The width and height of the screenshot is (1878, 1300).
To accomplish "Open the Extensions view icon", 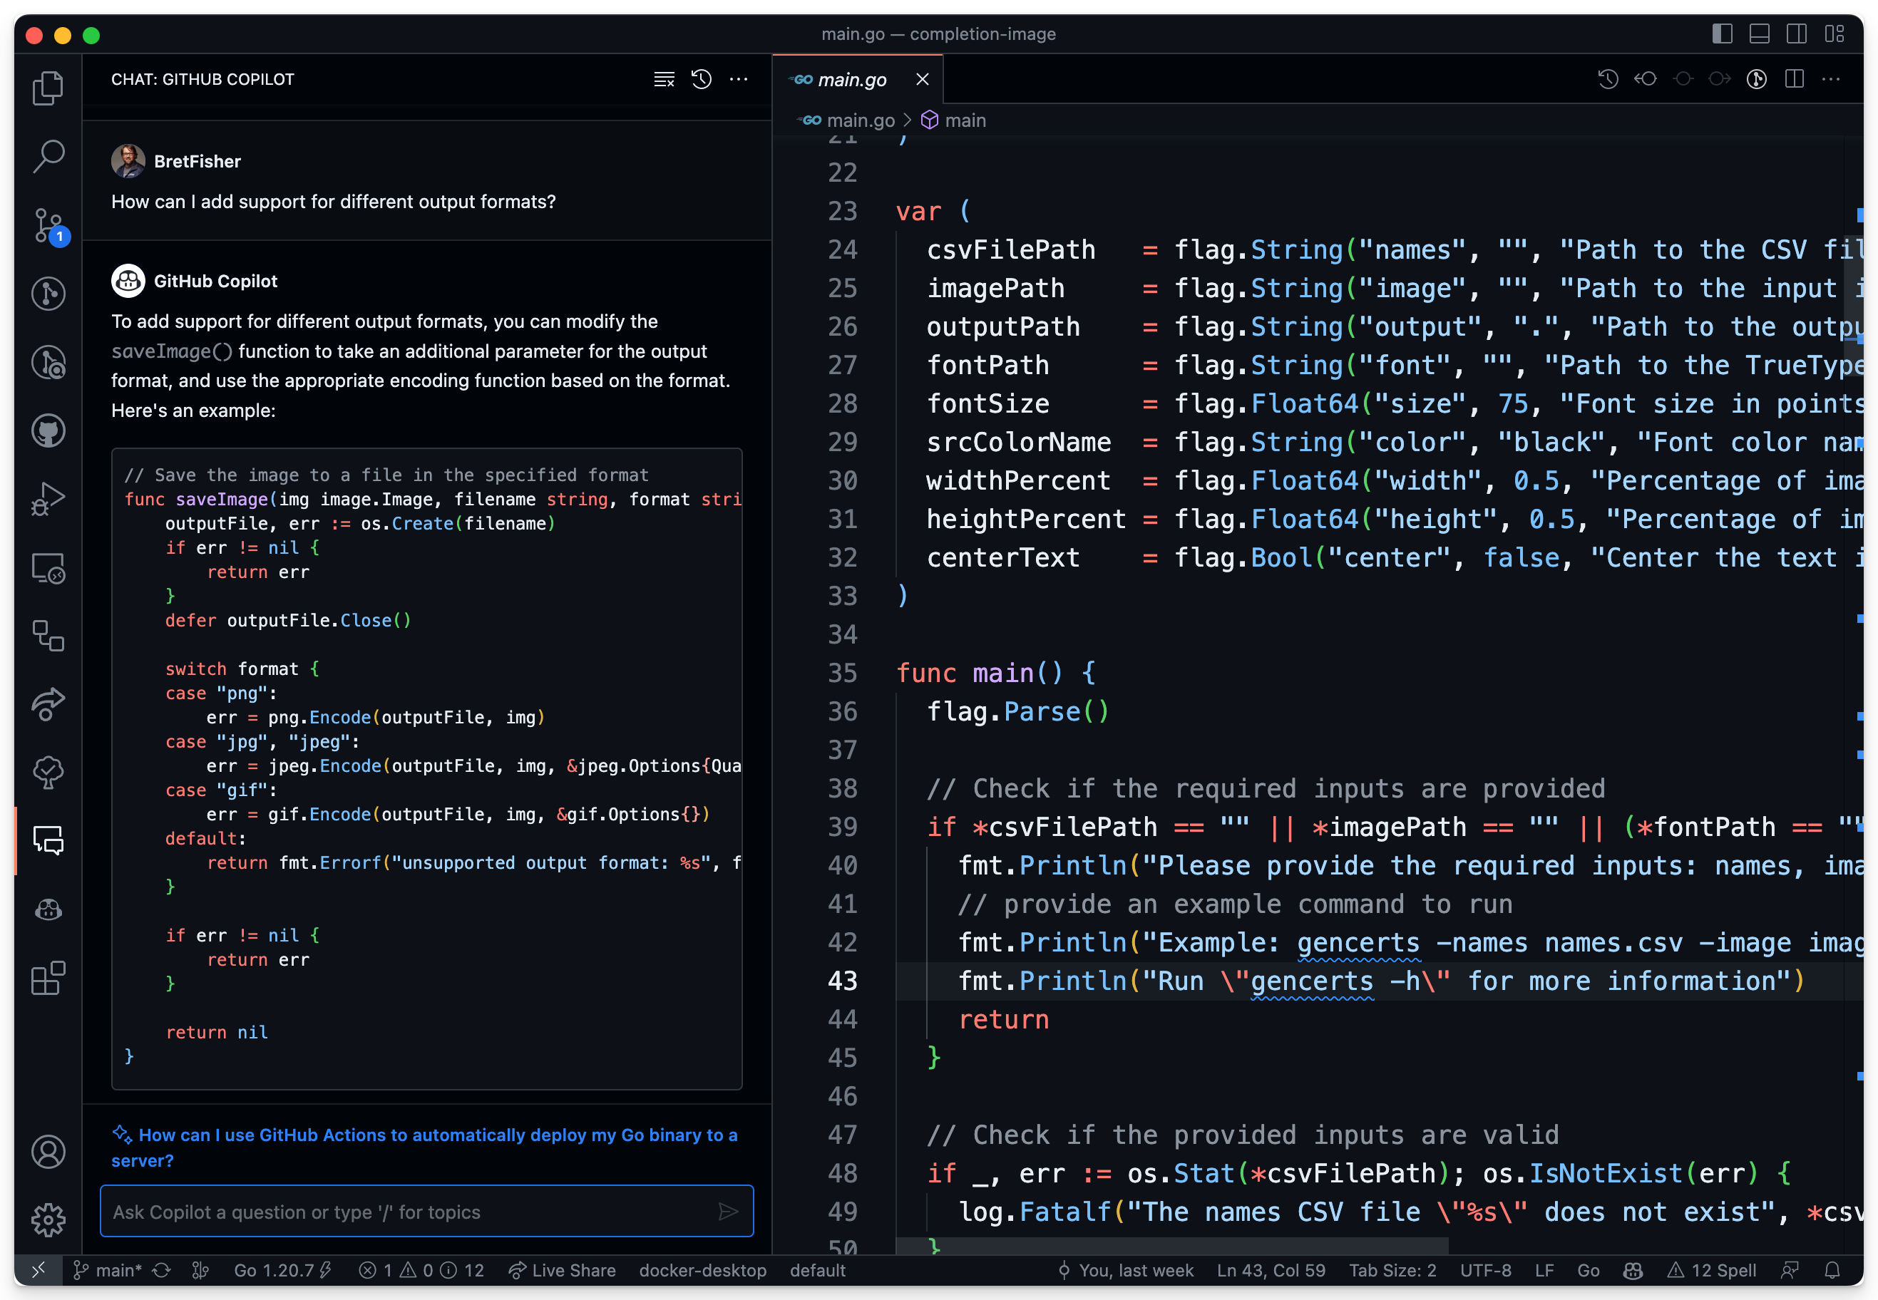I will coord(48,979).
